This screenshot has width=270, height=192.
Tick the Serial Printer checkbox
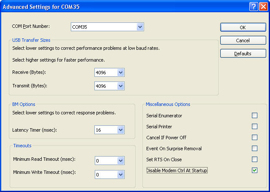(254, 127)
